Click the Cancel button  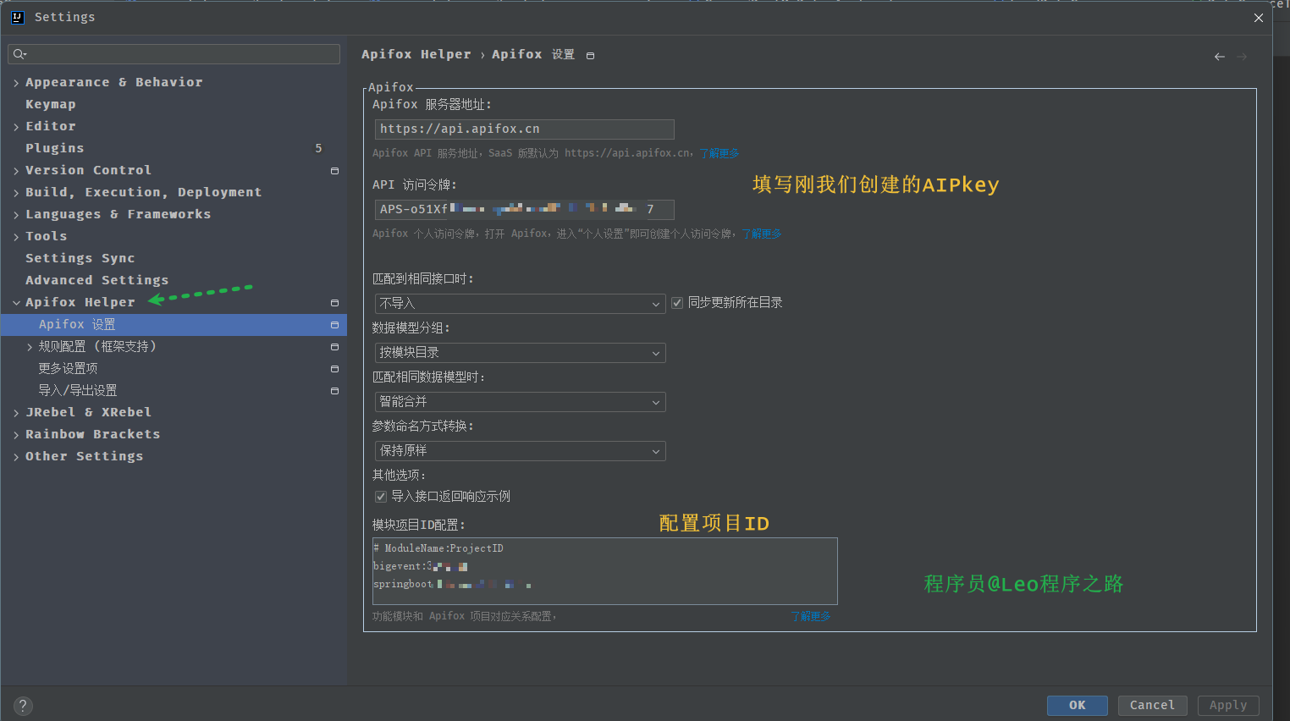[1153, 706]
